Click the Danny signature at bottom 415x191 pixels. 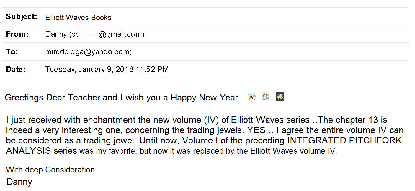[19, 182]
